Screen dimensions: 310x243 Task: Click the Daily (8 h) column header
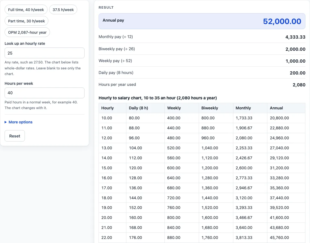[146, 108]
